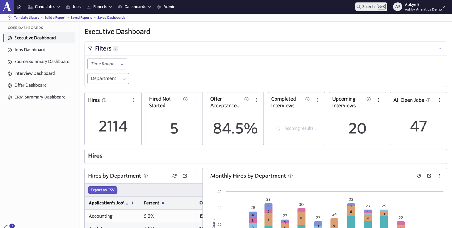
Task: Show info for All Open Jobs card
Action: [x=429, y=100]
